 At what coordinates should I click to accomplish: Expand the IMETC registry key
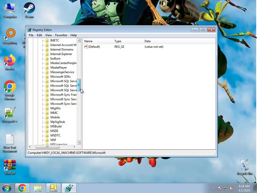[43, 40]
